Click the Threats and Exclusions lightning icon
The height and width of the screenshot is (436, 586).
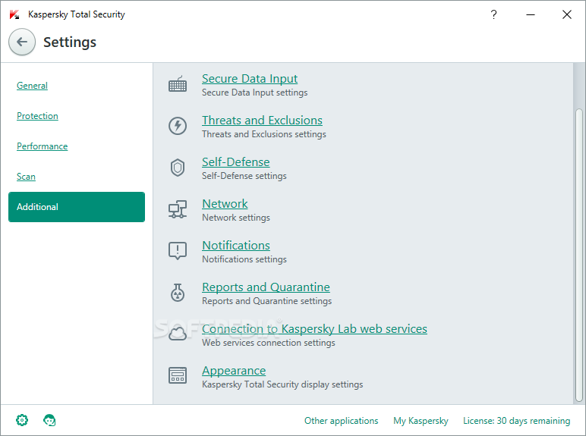click(x=178, y=126)
